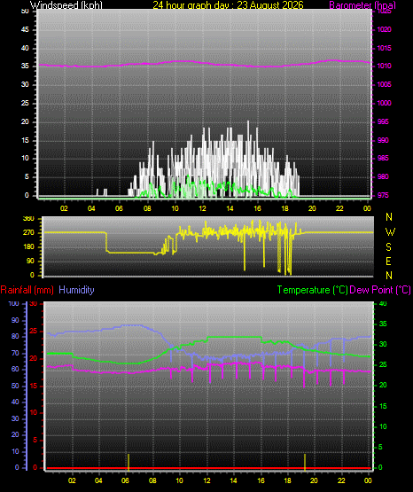
Task: Select the 1005 barometer scale value
Action: pos(384,84)
